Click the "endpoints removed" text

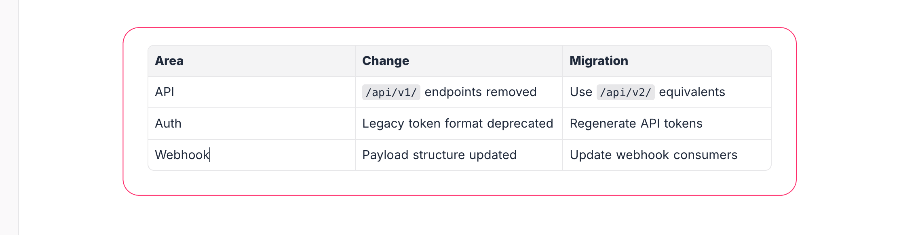tap(480, 92)
